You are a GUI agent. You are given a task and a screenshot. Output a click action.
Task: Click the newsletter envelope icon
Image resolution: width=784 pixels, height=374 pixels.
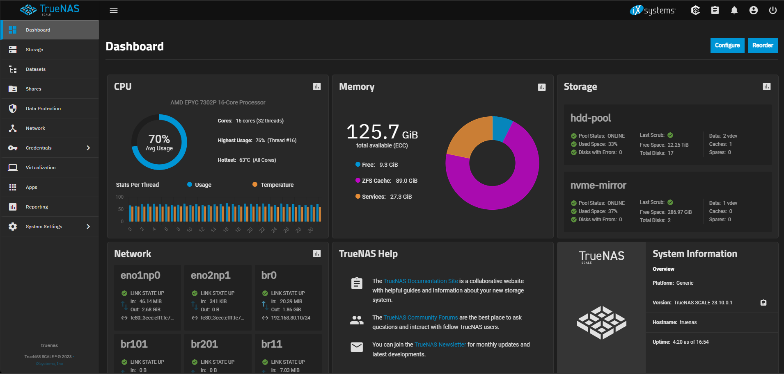pos(357,347)
